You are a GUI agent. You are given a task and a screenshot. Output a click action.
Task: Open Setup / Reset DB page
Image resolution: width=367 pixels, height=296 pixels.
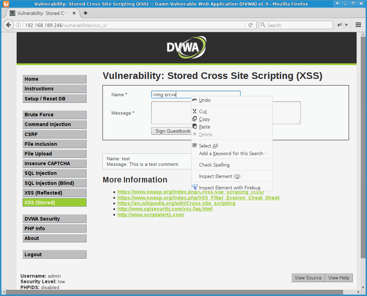[x=54, y=99]
